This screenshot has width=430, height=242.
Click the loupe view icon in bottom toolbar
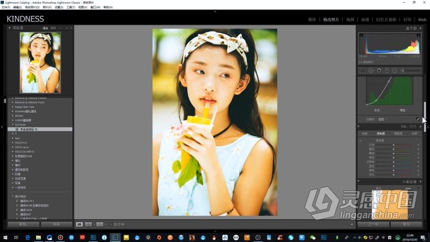coord(79,224)
